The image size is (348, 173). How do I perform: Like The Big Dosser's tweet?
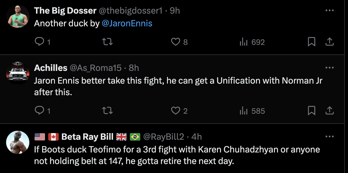[175, 42]
